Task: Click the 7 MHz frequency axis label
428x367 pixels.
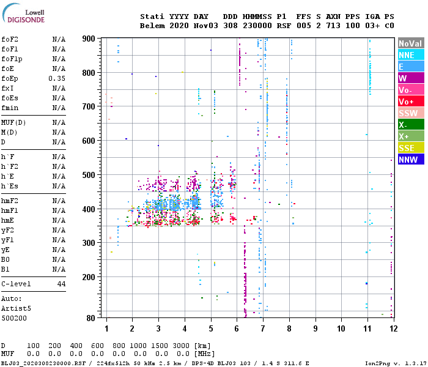Action: (x=263, y=328)
